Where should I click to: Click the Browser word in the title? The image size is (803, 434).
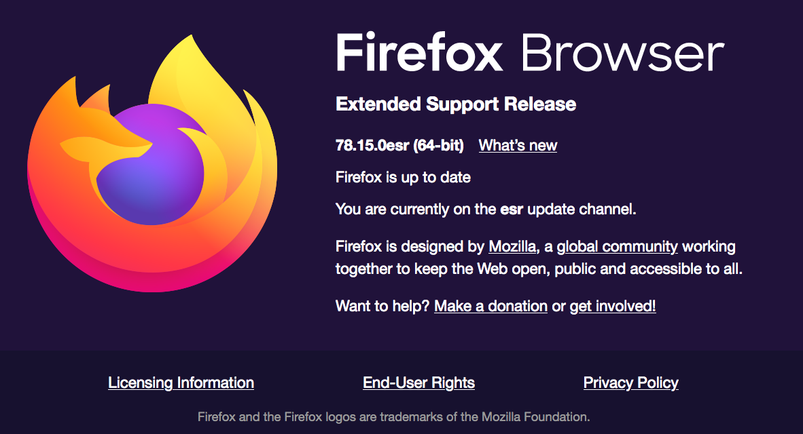click(623, 53)
